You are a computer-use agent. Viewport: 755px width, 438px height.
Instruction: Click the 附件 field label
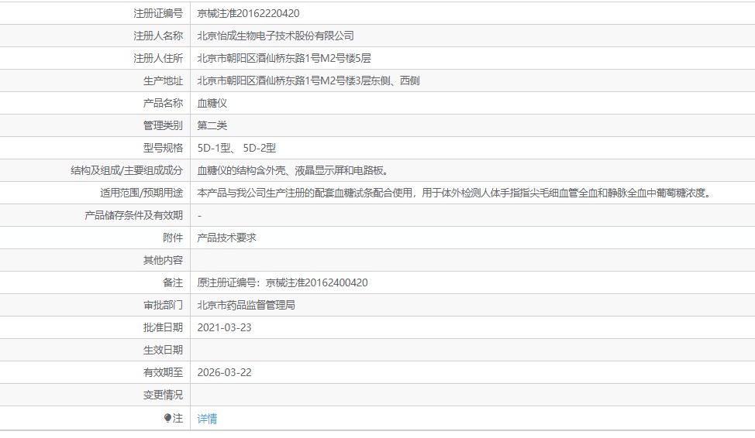click(173, 238)
